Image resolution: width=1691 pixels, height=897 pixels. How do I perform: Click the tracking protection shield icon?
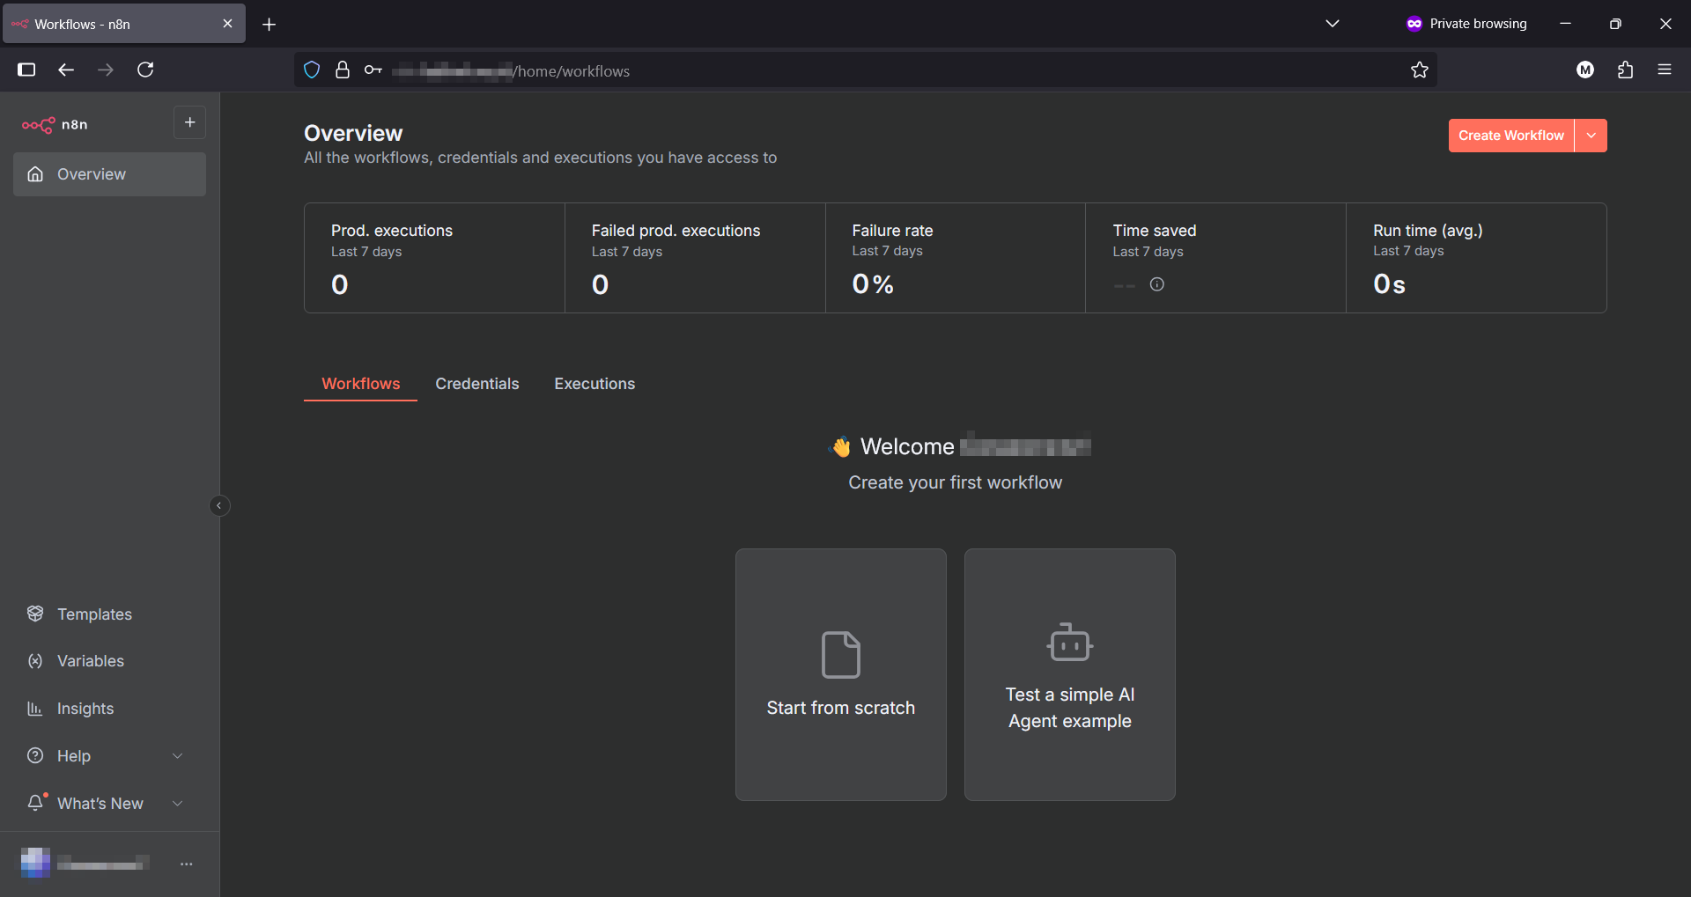[312, 70]
